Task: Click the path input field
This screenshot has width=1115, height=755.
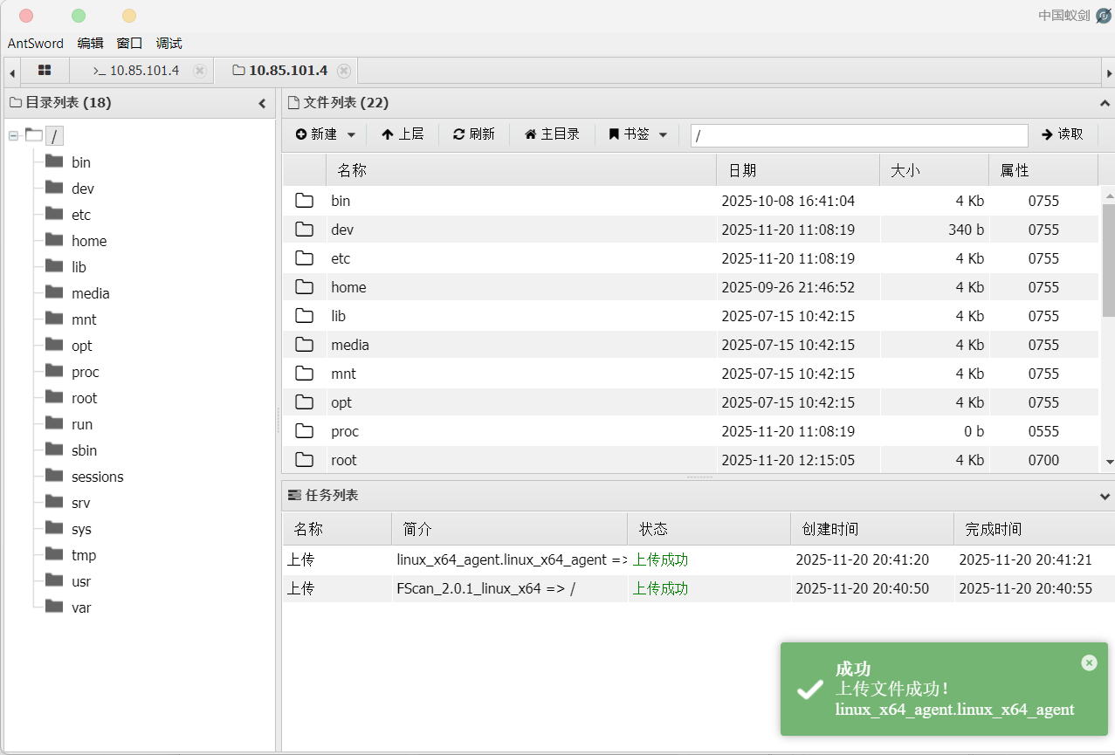Action: (x=859, y=135)
